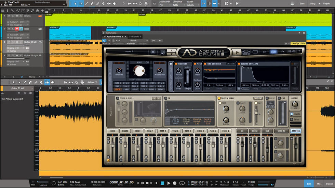Toggle the Tape & Shape enable box

(x=219, y=98)
